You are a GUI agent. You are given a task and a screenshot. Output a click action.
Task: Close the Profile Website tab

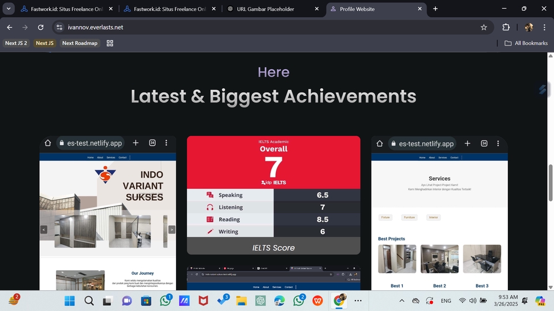tap(420, 9)
